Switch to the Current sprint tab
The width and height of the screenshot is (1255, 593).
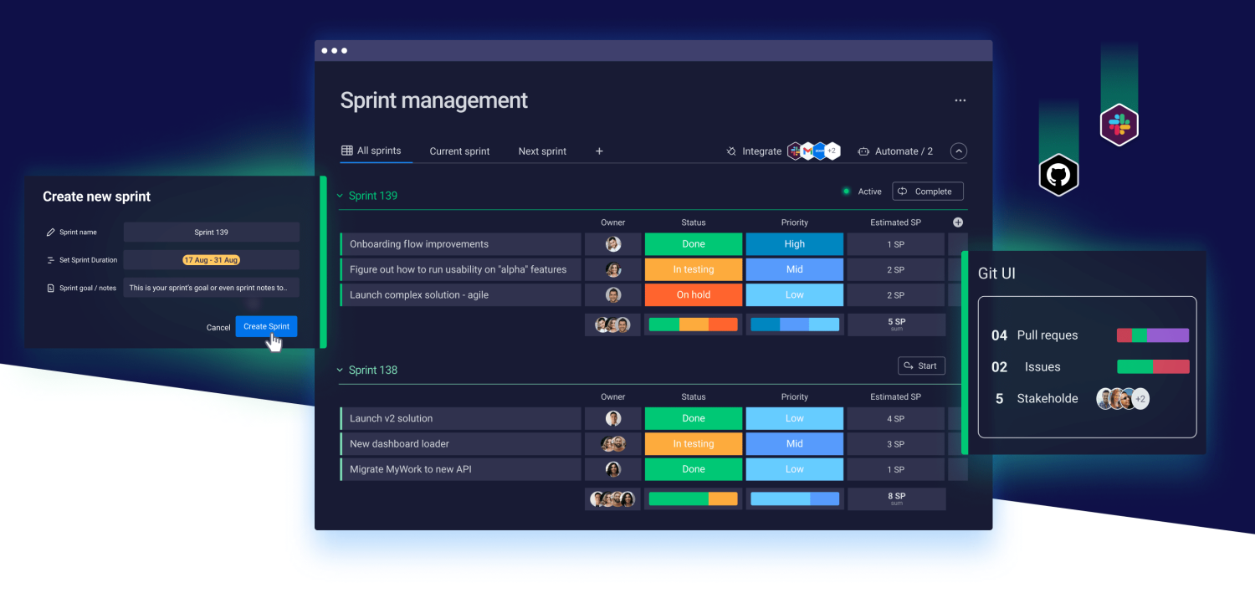pyautogui.click(x=459, y=151)
